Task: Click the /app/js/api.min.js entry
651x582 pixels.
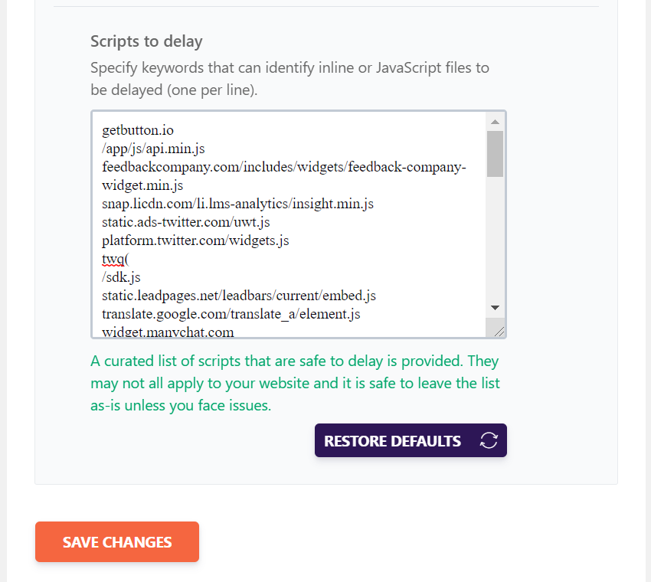Action: pos(153,149)
